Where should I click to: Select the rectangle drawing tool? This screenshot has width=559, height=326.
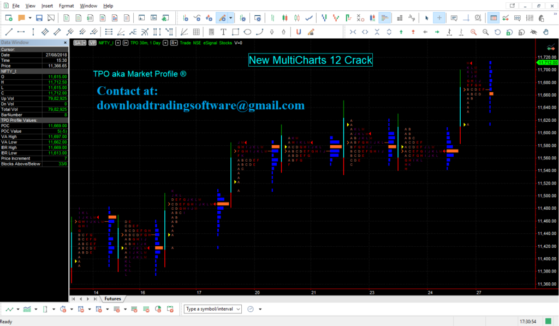coord(234,32)
